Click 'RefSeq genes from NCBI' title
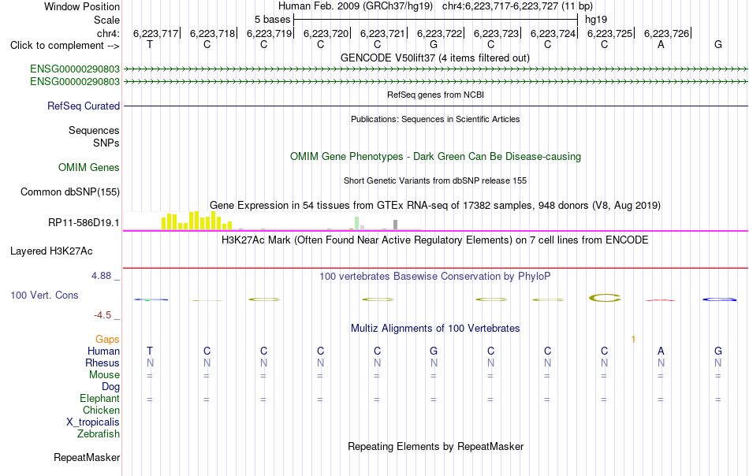The image size is (749, 476). (x=435, y=95)
